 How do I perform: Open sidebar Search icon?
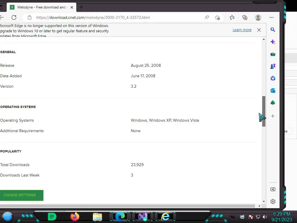[273, 30]
